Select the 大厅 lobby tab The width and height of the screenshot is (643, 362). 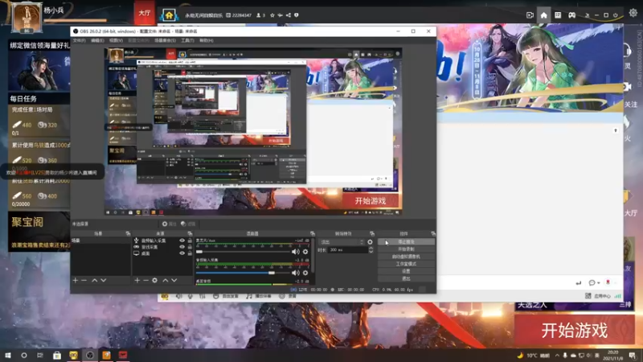click(144, 13)
